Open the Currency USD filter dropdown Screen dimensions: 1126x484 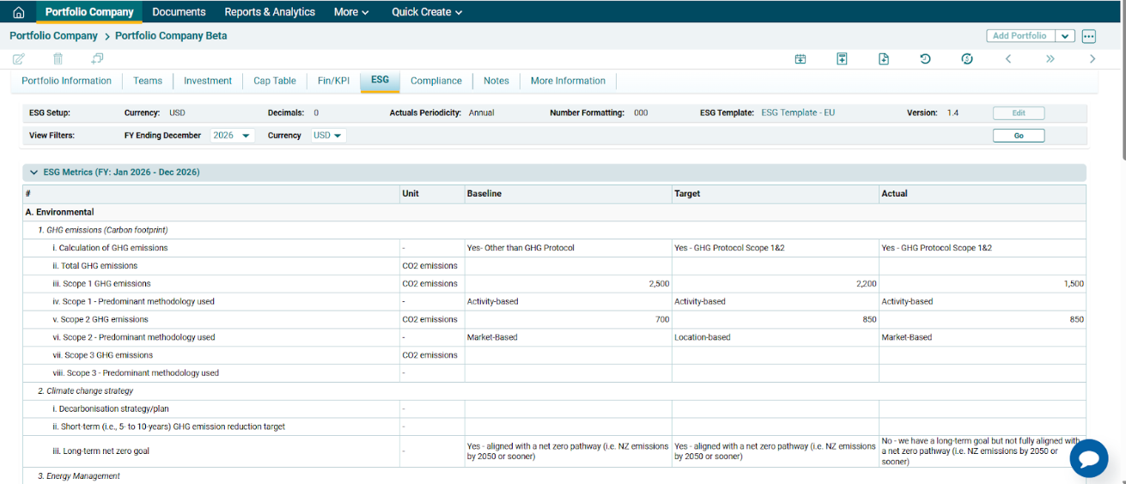pos(328,136)
